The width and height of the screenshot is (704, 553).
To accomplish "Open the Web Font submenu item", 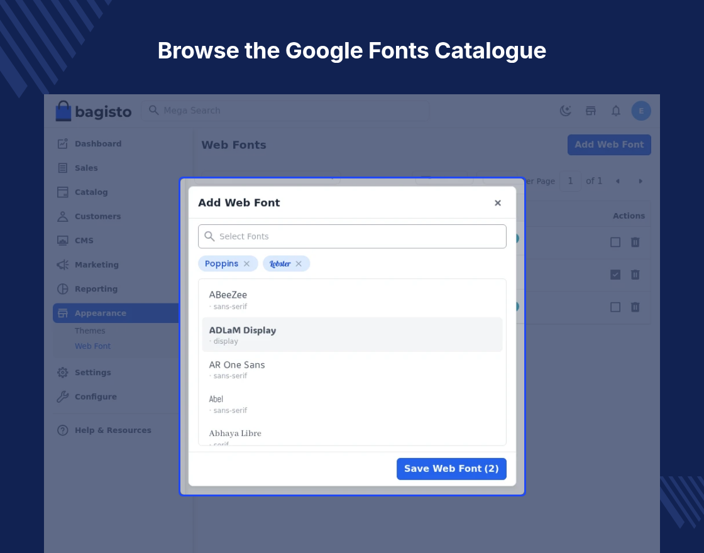I will pyautogui.click(x=92, y=346).
